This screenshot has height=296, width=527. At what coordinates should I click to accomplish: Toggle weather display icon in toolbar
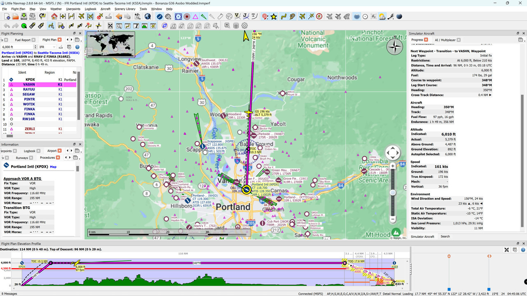pos(382,16)
